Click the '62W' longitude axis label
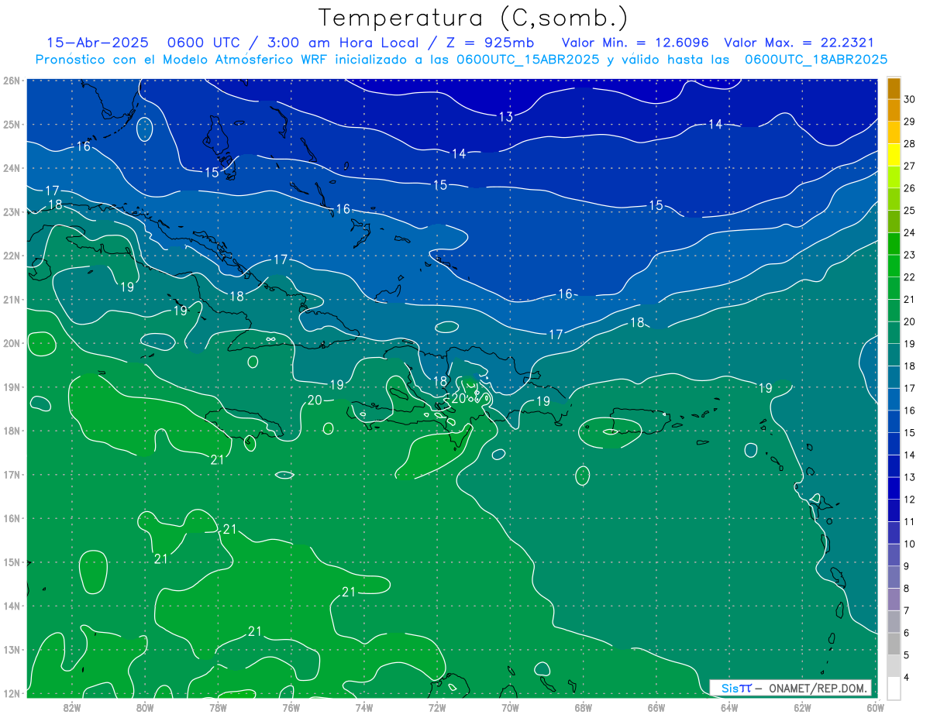This screenshot has height=718, width=930. point(802,707)
